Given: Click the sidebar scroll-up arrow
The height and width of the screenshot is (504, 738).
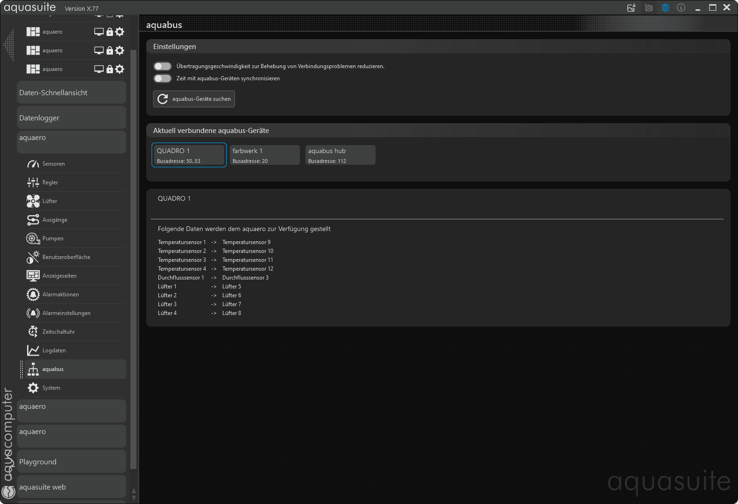Looking at the screenshot, I should click(x=134, y=491).
